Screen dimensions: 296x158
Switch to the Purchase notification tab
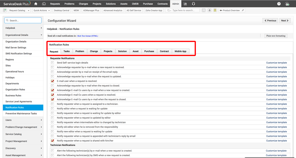(x=149, y=51)
